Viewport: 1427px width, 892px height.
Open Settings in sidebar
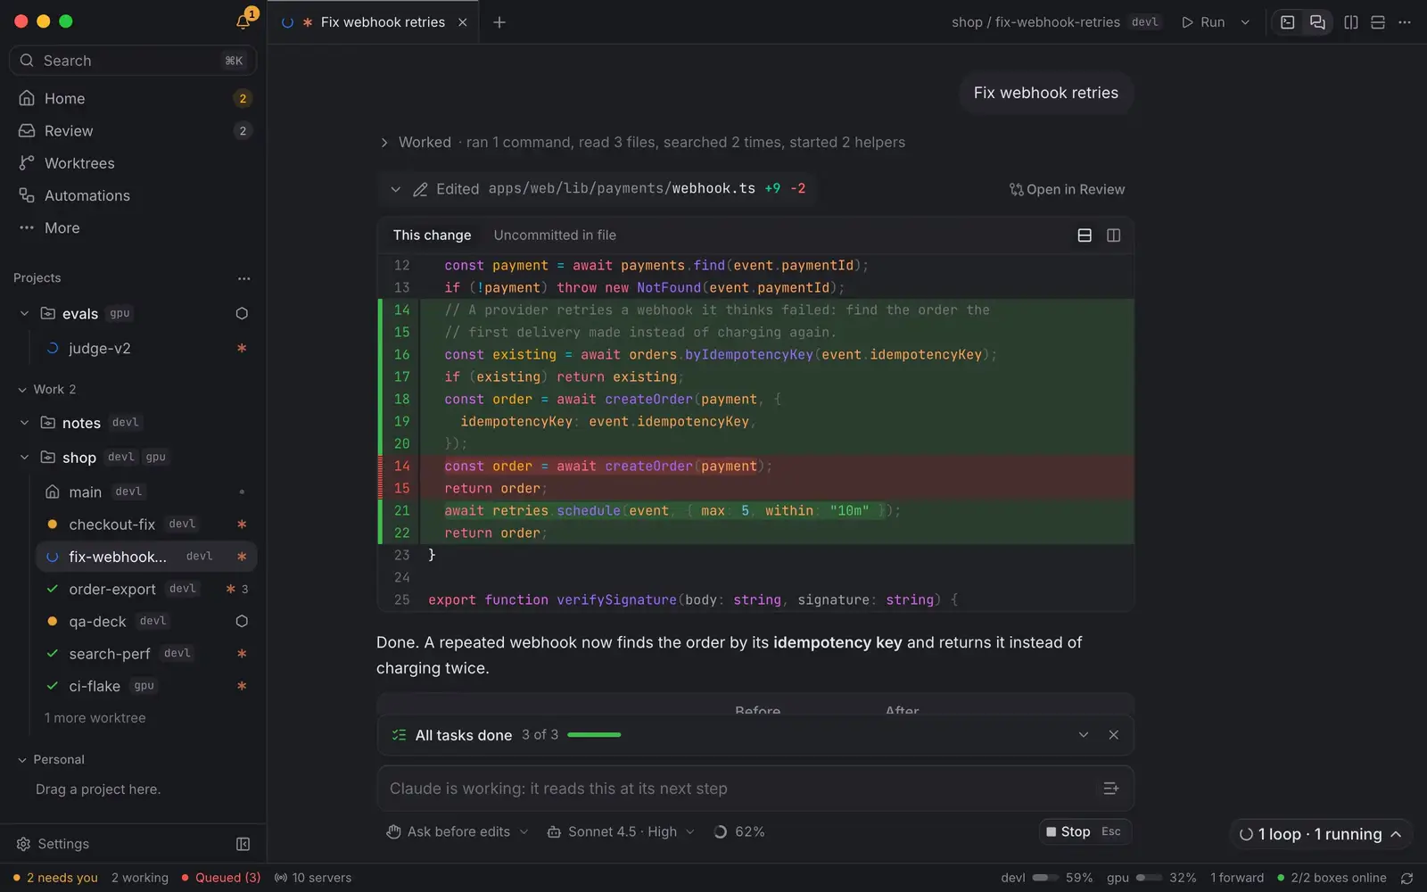(x=54, y=844)
